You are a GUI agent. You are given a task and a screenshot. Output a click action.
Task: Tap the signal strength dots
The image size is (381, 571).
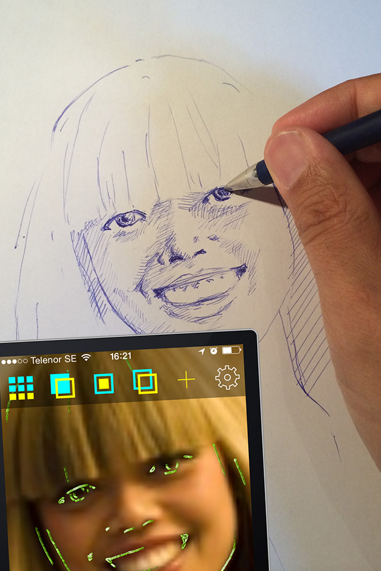[14, 361]
